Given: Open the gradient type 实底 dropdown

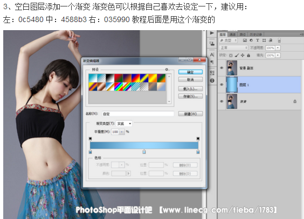Looking at the screenshot, I should click(x=124, y=124).
